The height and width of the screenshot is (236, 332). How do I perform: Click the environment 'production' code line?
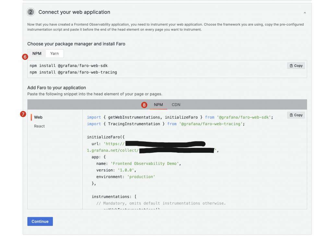[126, 177]
